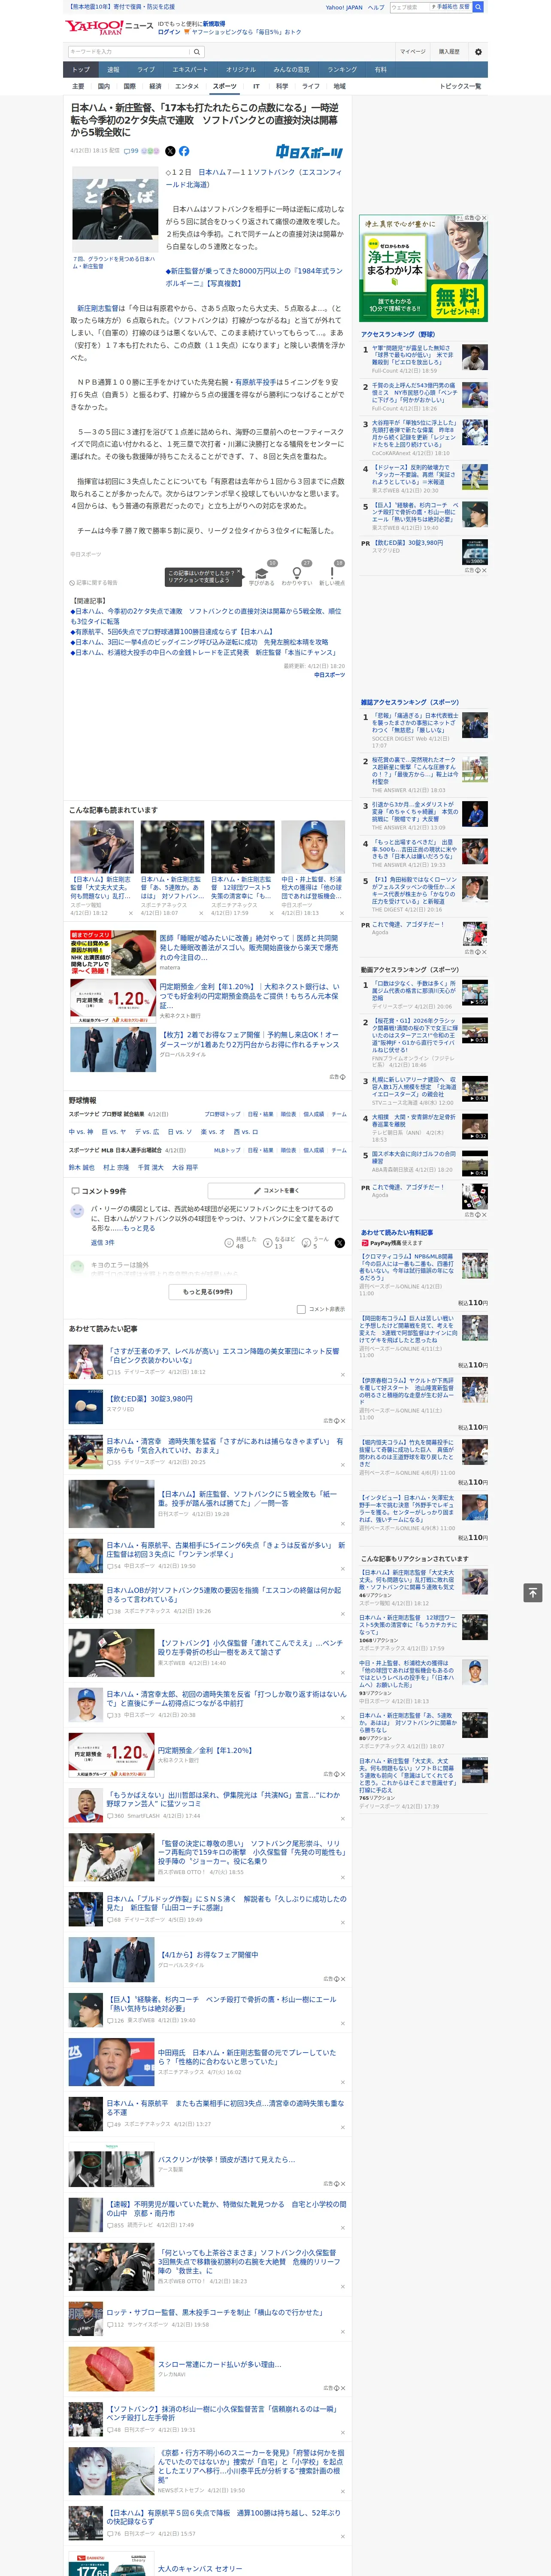This screenshot has height=2576, width=551.
Task: Click the ログイン link
Action: [x=169, y=32]
